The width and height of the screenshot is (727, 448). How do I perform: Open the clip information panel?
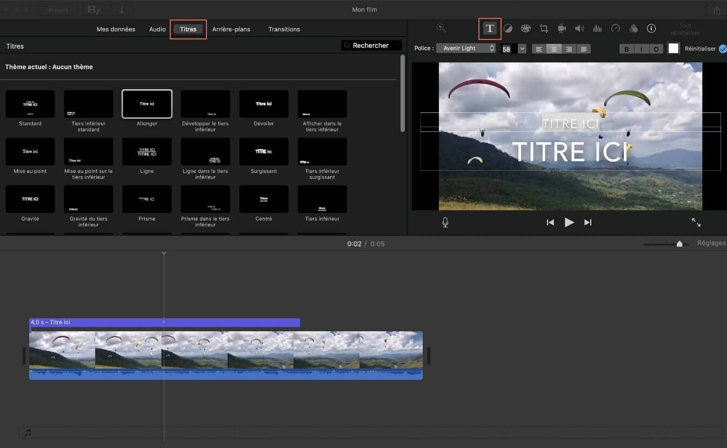click(651, 28)
